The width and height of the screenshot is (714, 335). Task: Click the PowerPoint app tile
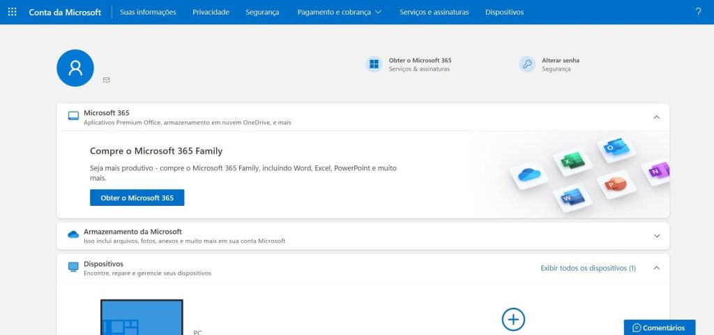pos(616,184)
